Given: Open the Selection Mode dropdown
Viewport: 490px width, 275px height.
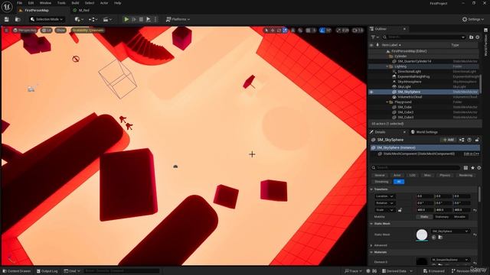Looking at the screenshot, I should pos(47,19).
